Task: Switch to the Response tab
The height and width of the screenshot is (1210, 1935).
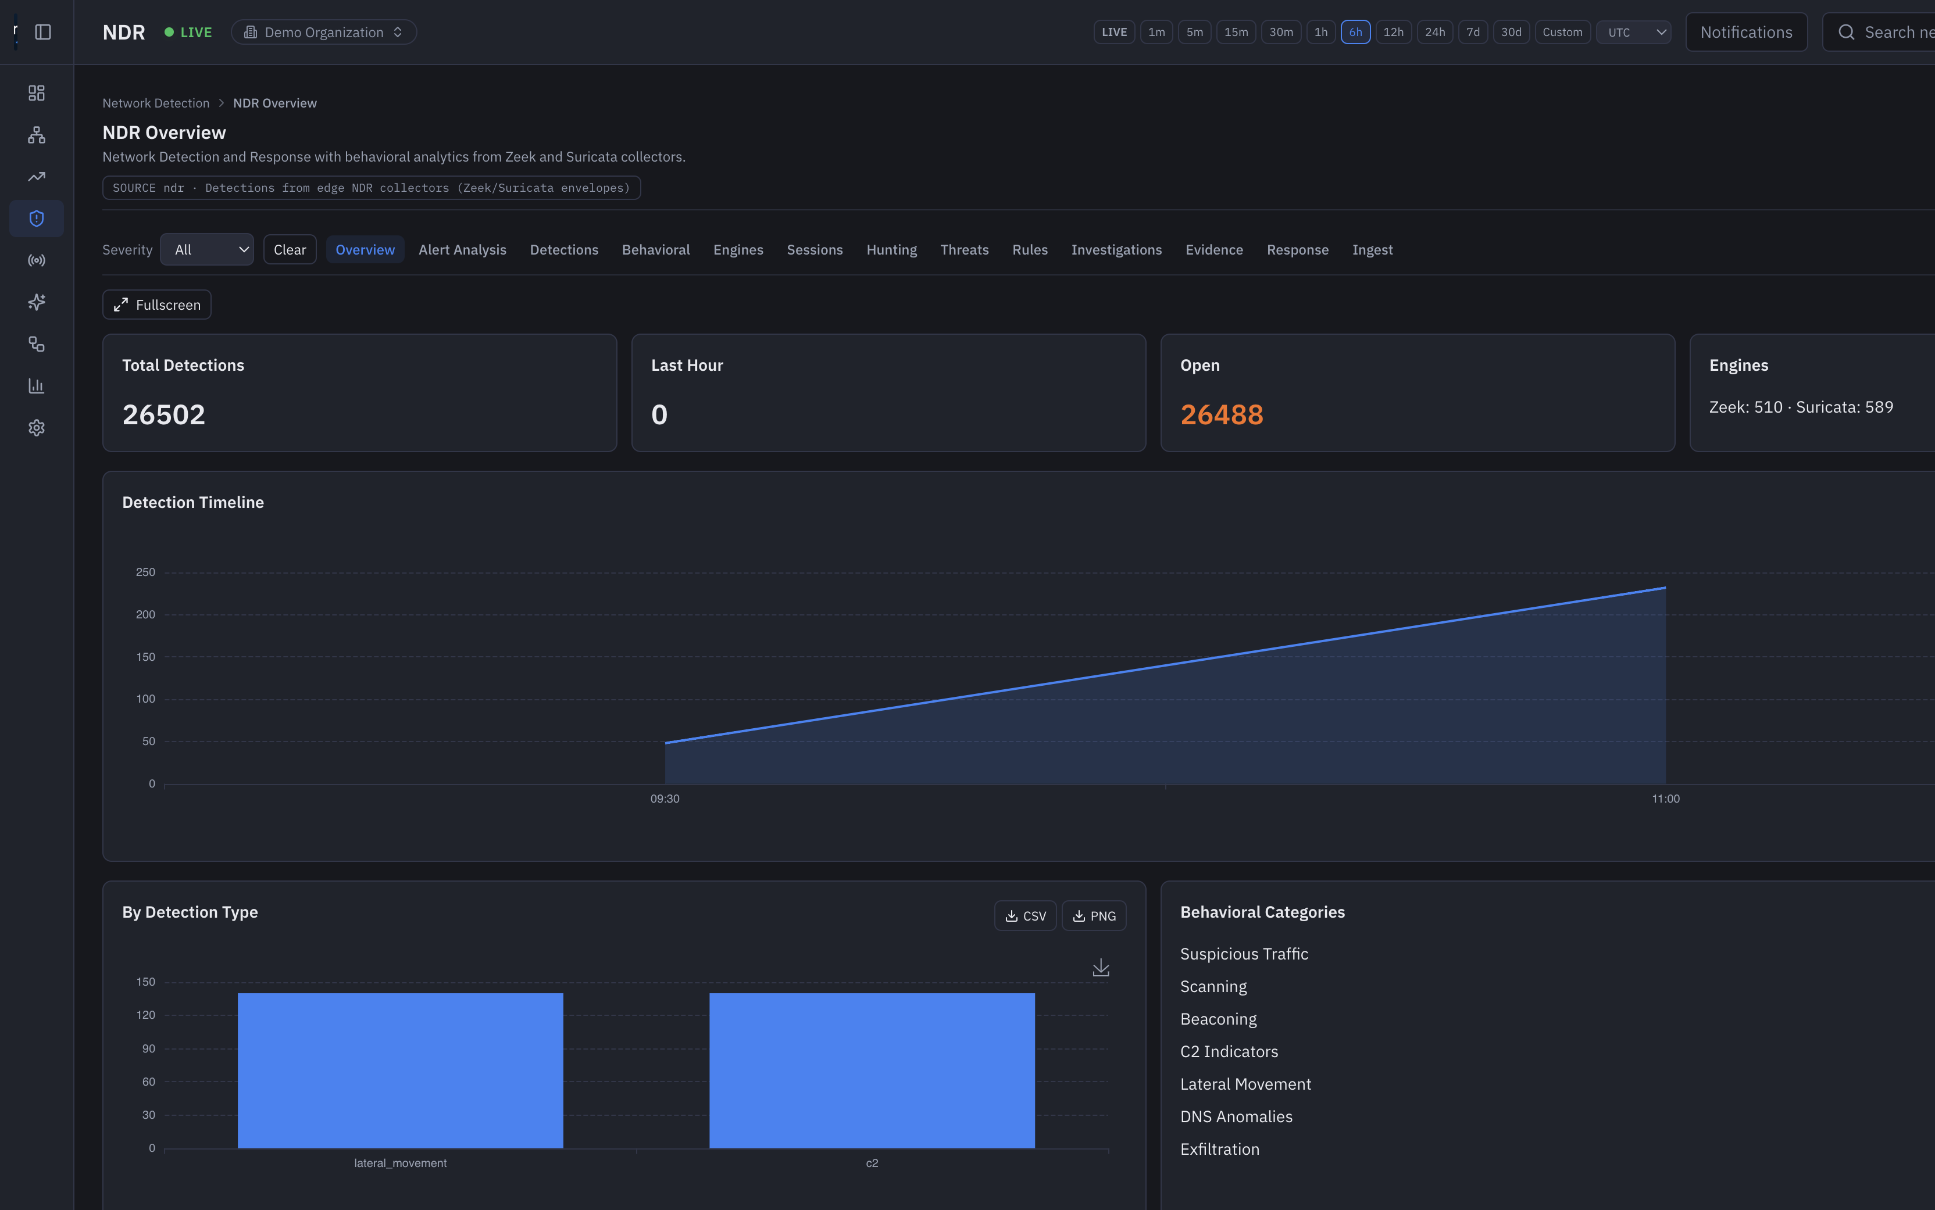Action: point(1297,250)
